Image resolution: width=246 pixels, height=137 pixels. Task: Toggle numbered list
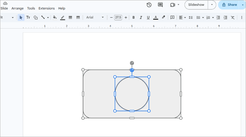pos(208,18)
